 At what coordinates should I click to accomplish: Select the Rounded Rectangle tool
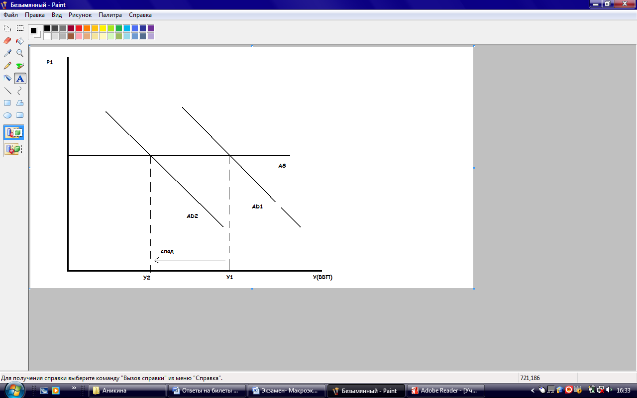[x=20, y=115]
